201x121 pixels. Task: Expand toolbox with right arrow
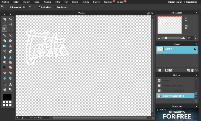[x=11, y=14]
